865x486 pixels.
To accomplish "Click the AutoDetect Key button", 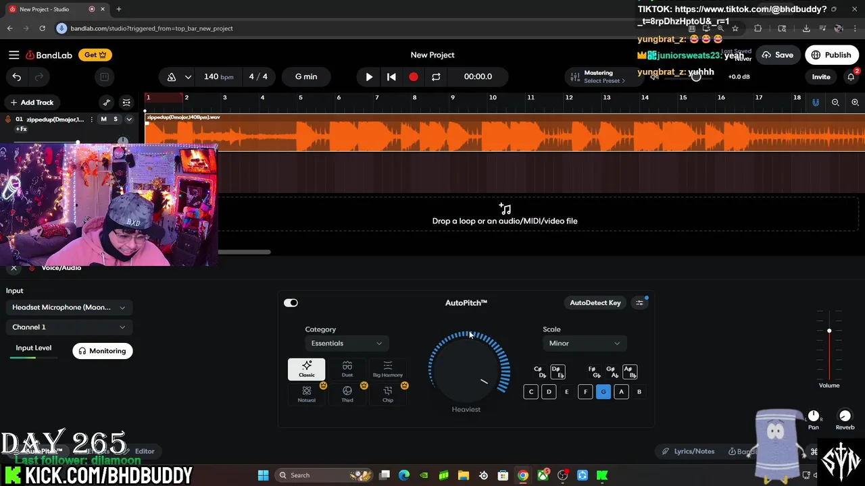I will 595,303.
